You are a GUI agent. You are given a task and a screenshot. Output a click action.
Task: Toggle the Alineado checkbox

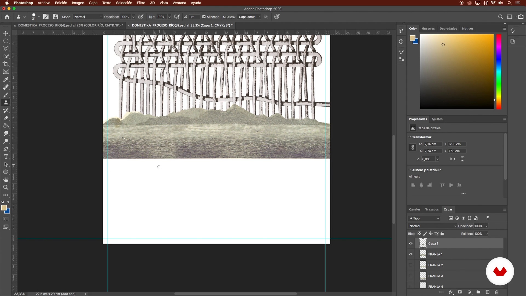[204, 17]
